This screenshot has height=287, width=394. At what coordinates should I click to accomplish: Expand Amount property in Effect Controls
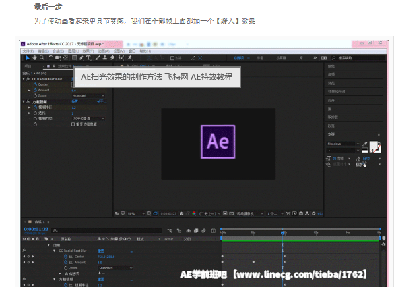click(30, 90)
